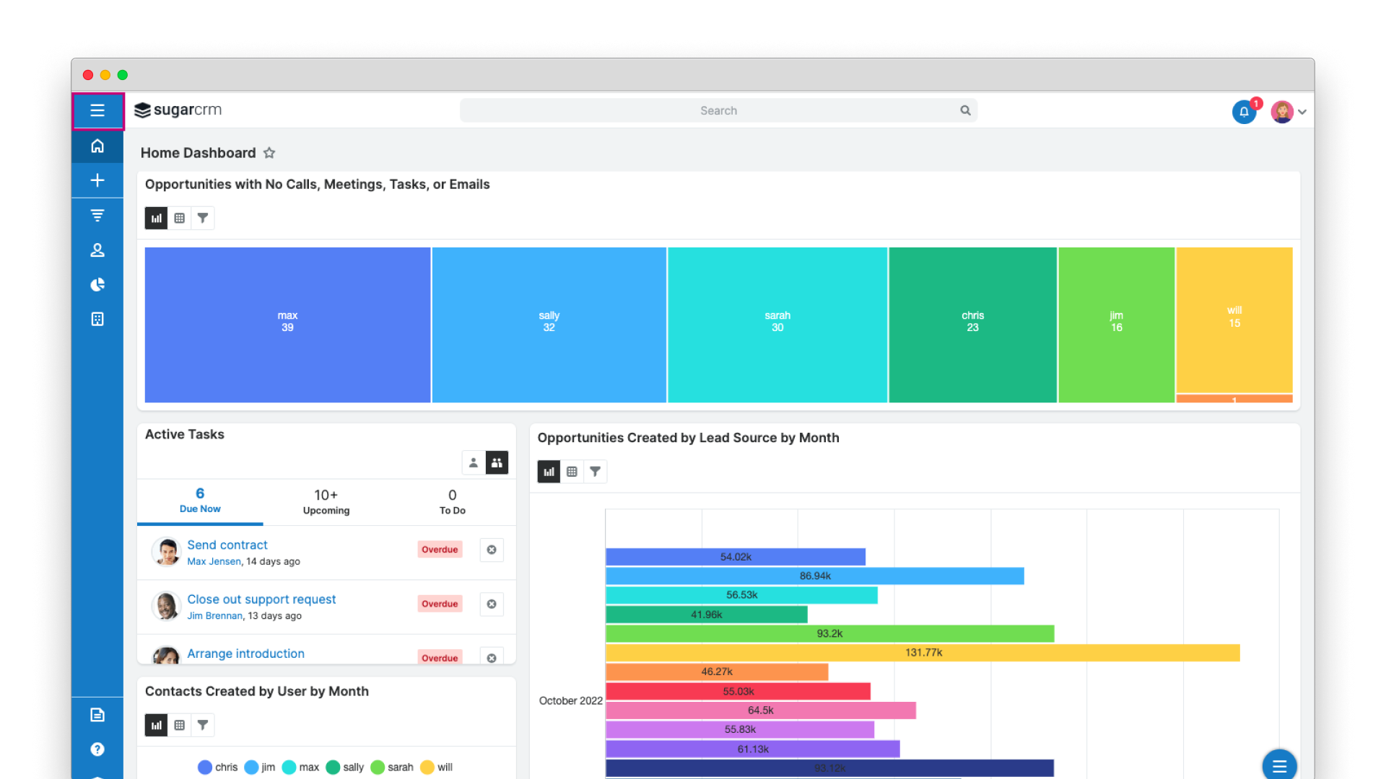1386x779 pixels.
Task: Click the help question mark icon
Action: 97,749
